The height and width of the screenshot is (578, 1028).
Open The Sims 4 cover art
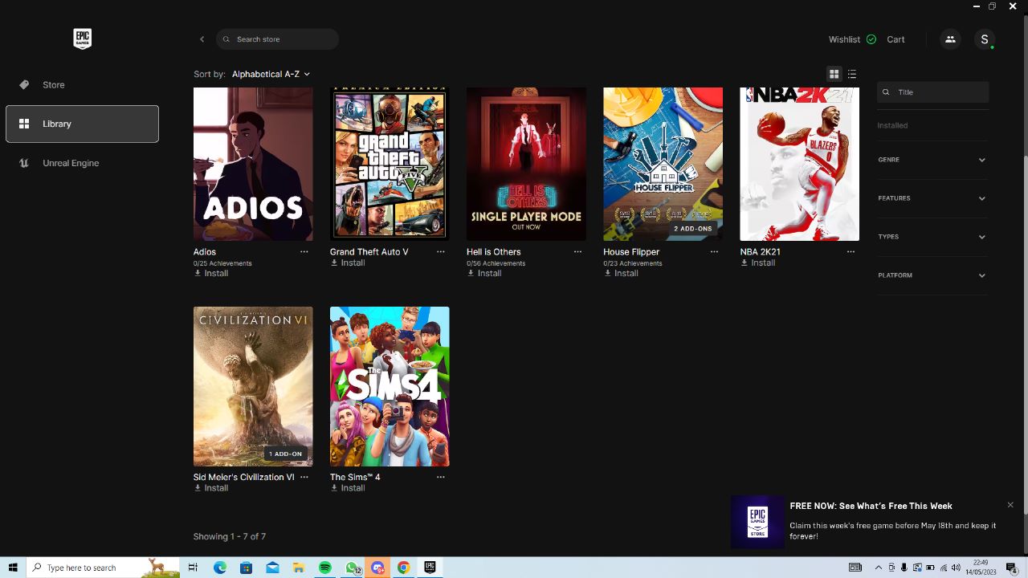coord(390,386)
